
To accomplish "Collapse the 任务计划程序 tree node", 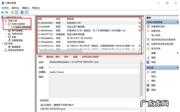I will 6,24.
